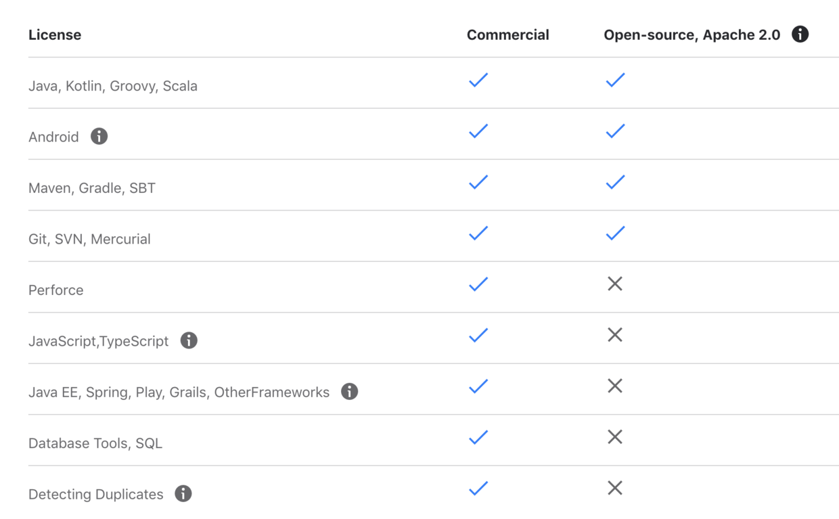
Task: Click Commercial checkmark for Database Tools, SQL
Action: (478, 438)
